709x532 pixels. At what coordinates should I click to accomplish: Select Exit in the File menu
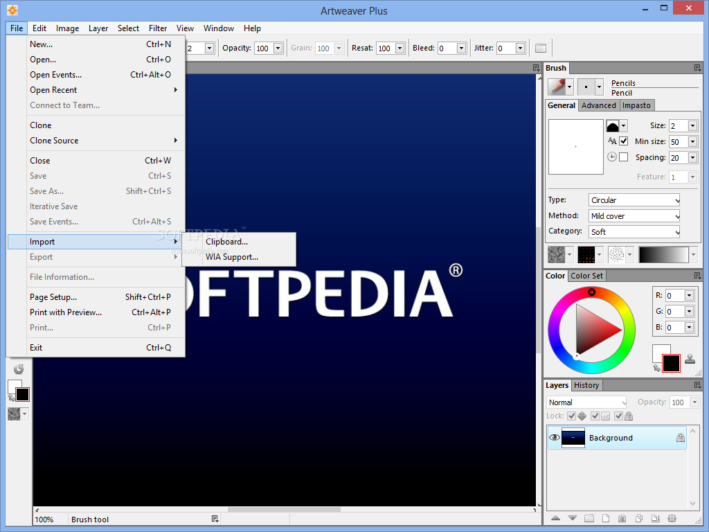pos(96,348)
